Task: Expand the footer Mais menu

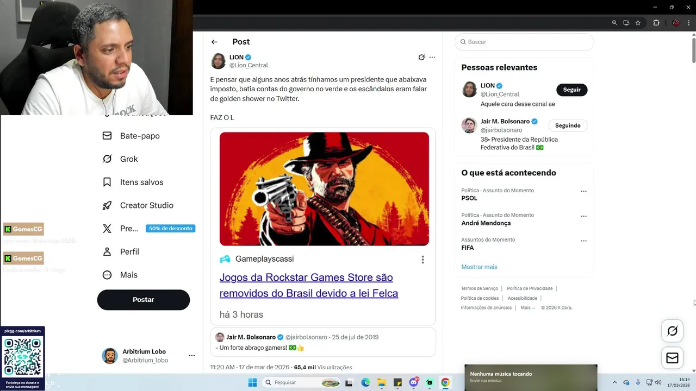Action: [527, 308]
